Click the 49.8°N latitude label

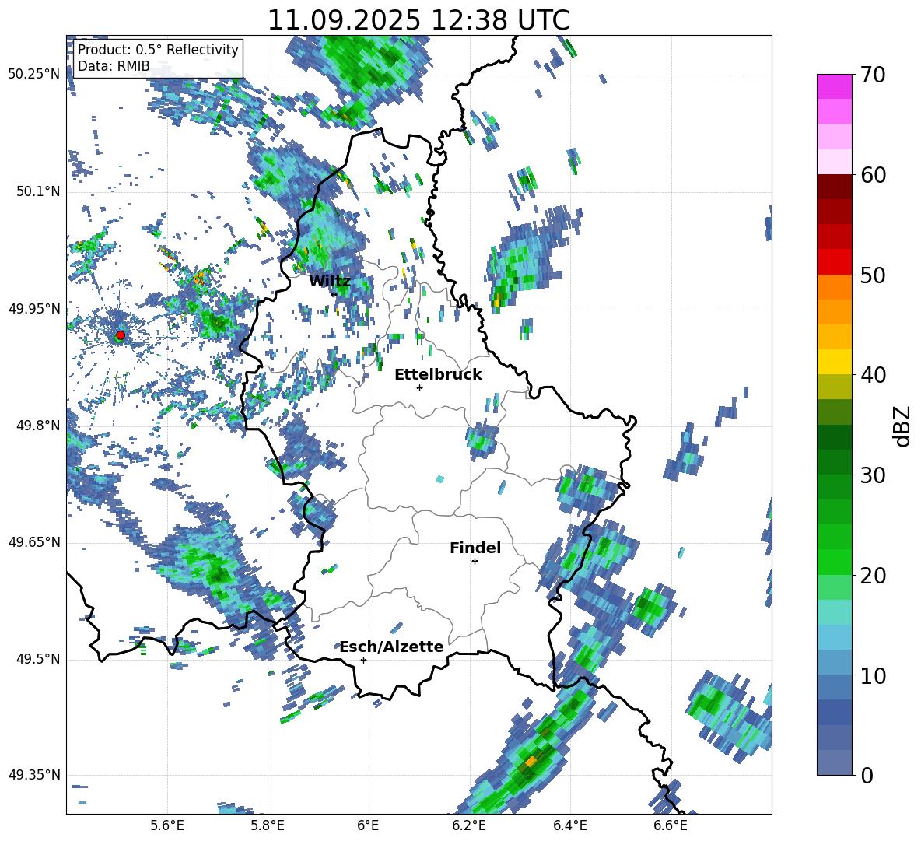[39, 426]
